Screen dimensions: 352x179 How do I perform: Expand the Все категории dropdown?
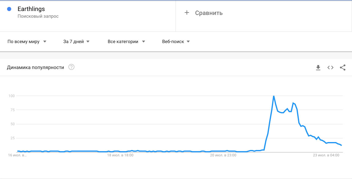126,42
